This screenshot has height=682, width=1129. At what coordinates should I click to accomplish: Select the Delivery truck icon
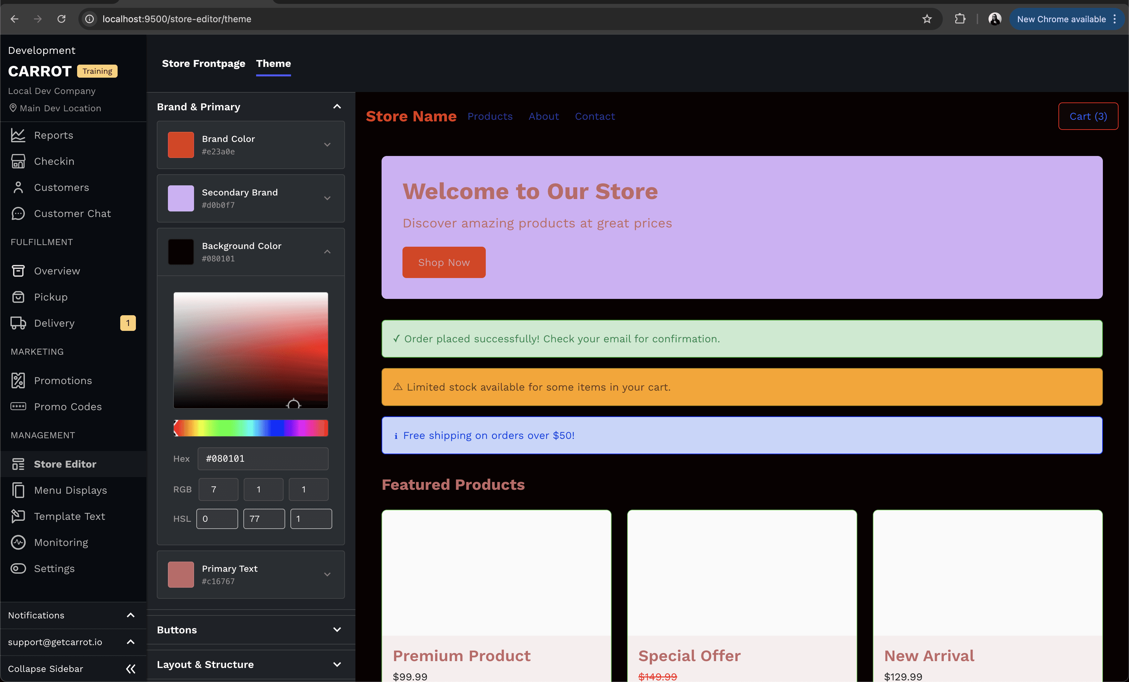point(18,323)
